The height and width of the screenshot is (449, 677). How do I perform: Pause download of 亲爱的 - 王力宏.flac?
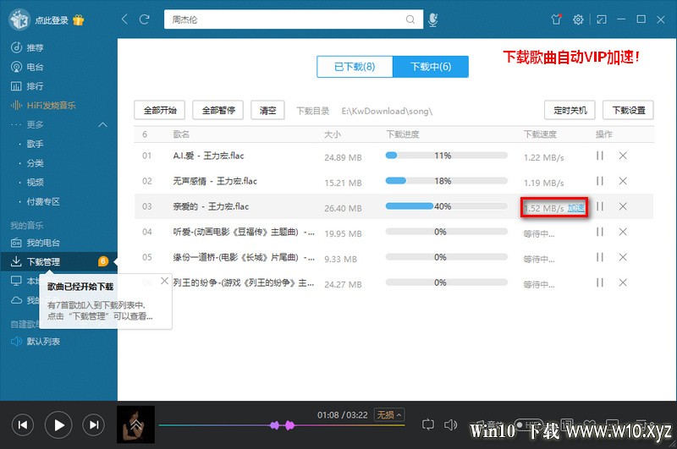point(600,206)
